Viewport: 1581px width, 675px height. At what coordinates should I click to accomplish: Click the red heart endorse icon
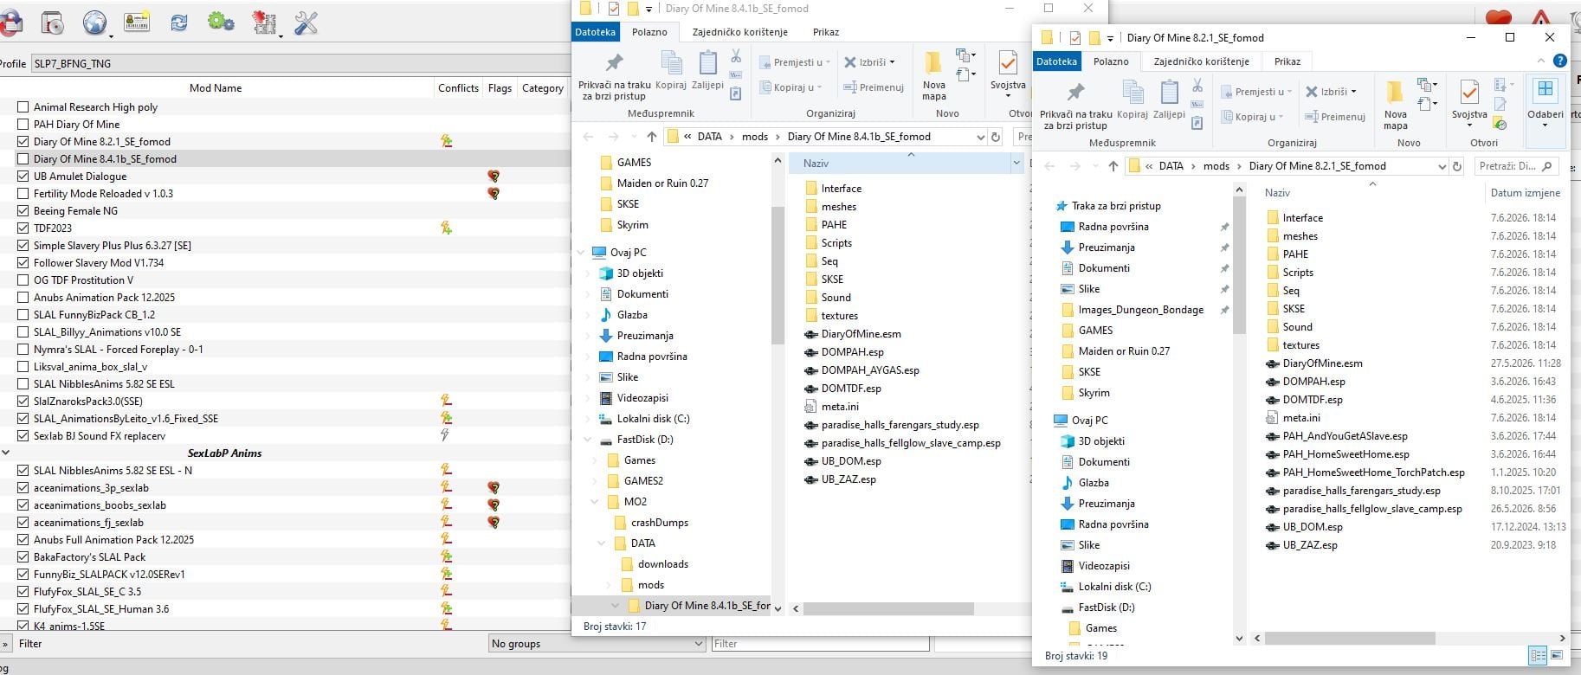coord(1499,18)
